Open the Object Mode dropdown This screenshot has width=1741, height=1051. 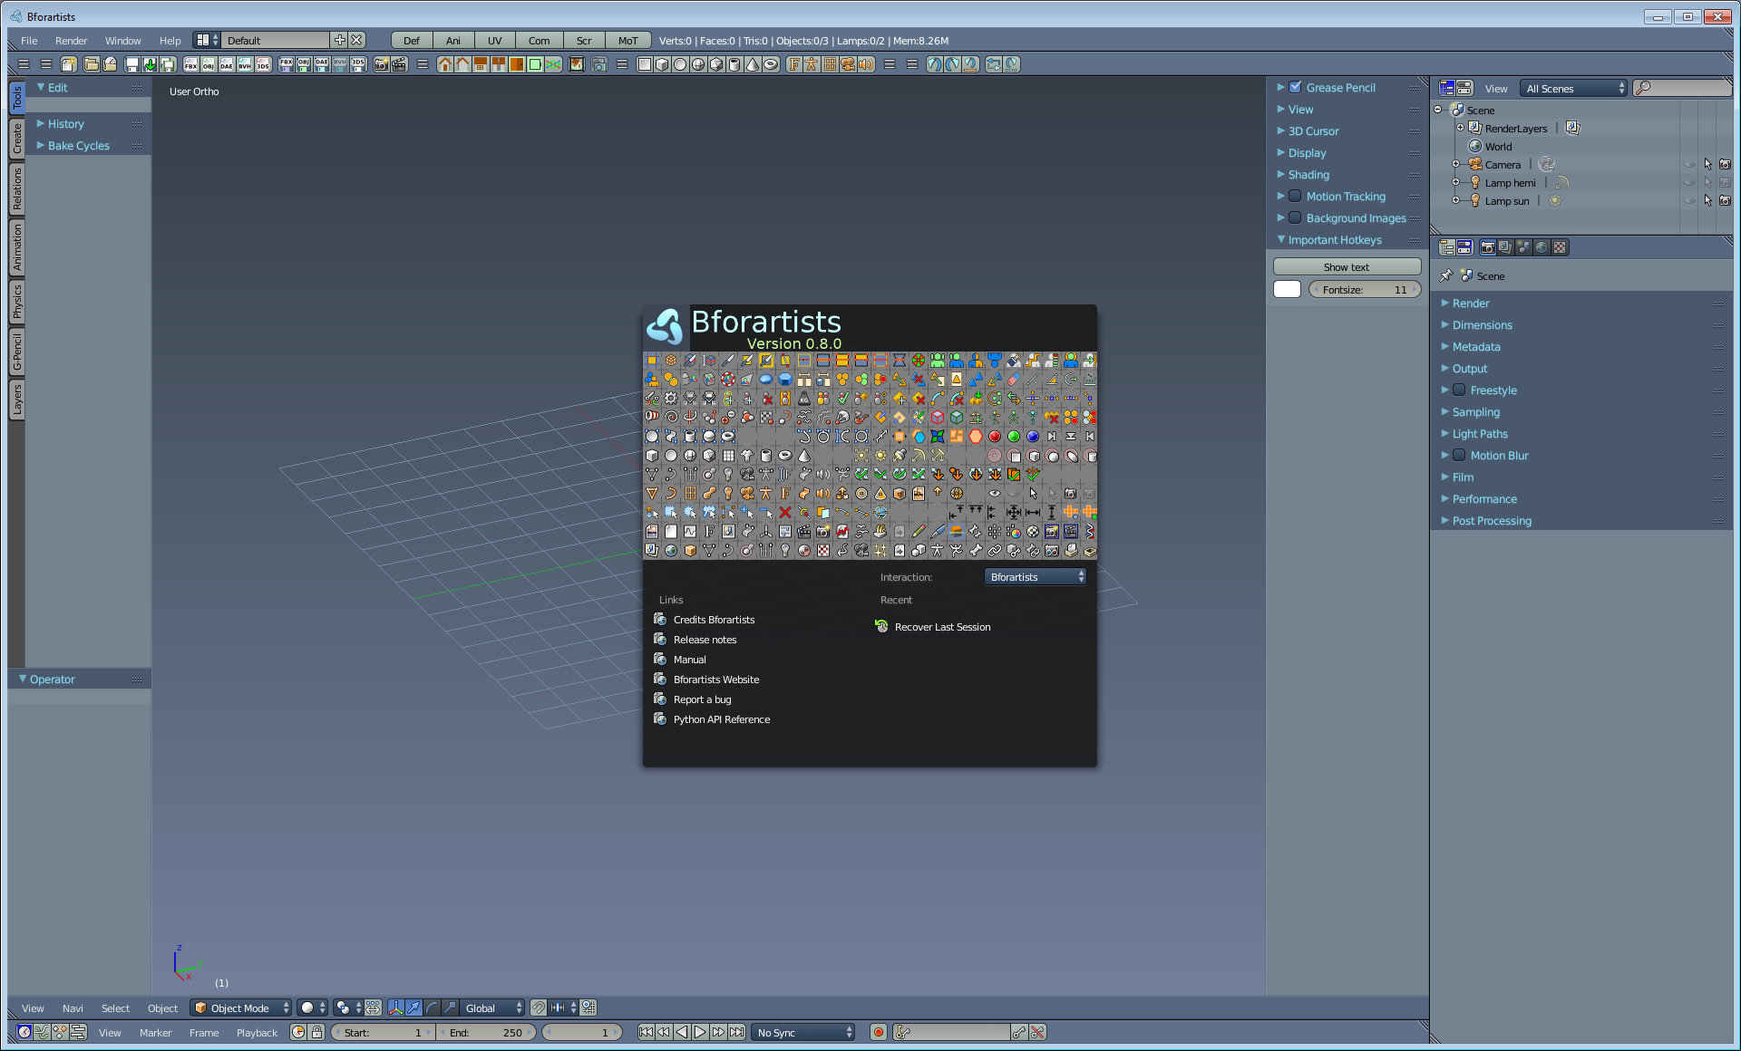click(x=241, y=1008)
